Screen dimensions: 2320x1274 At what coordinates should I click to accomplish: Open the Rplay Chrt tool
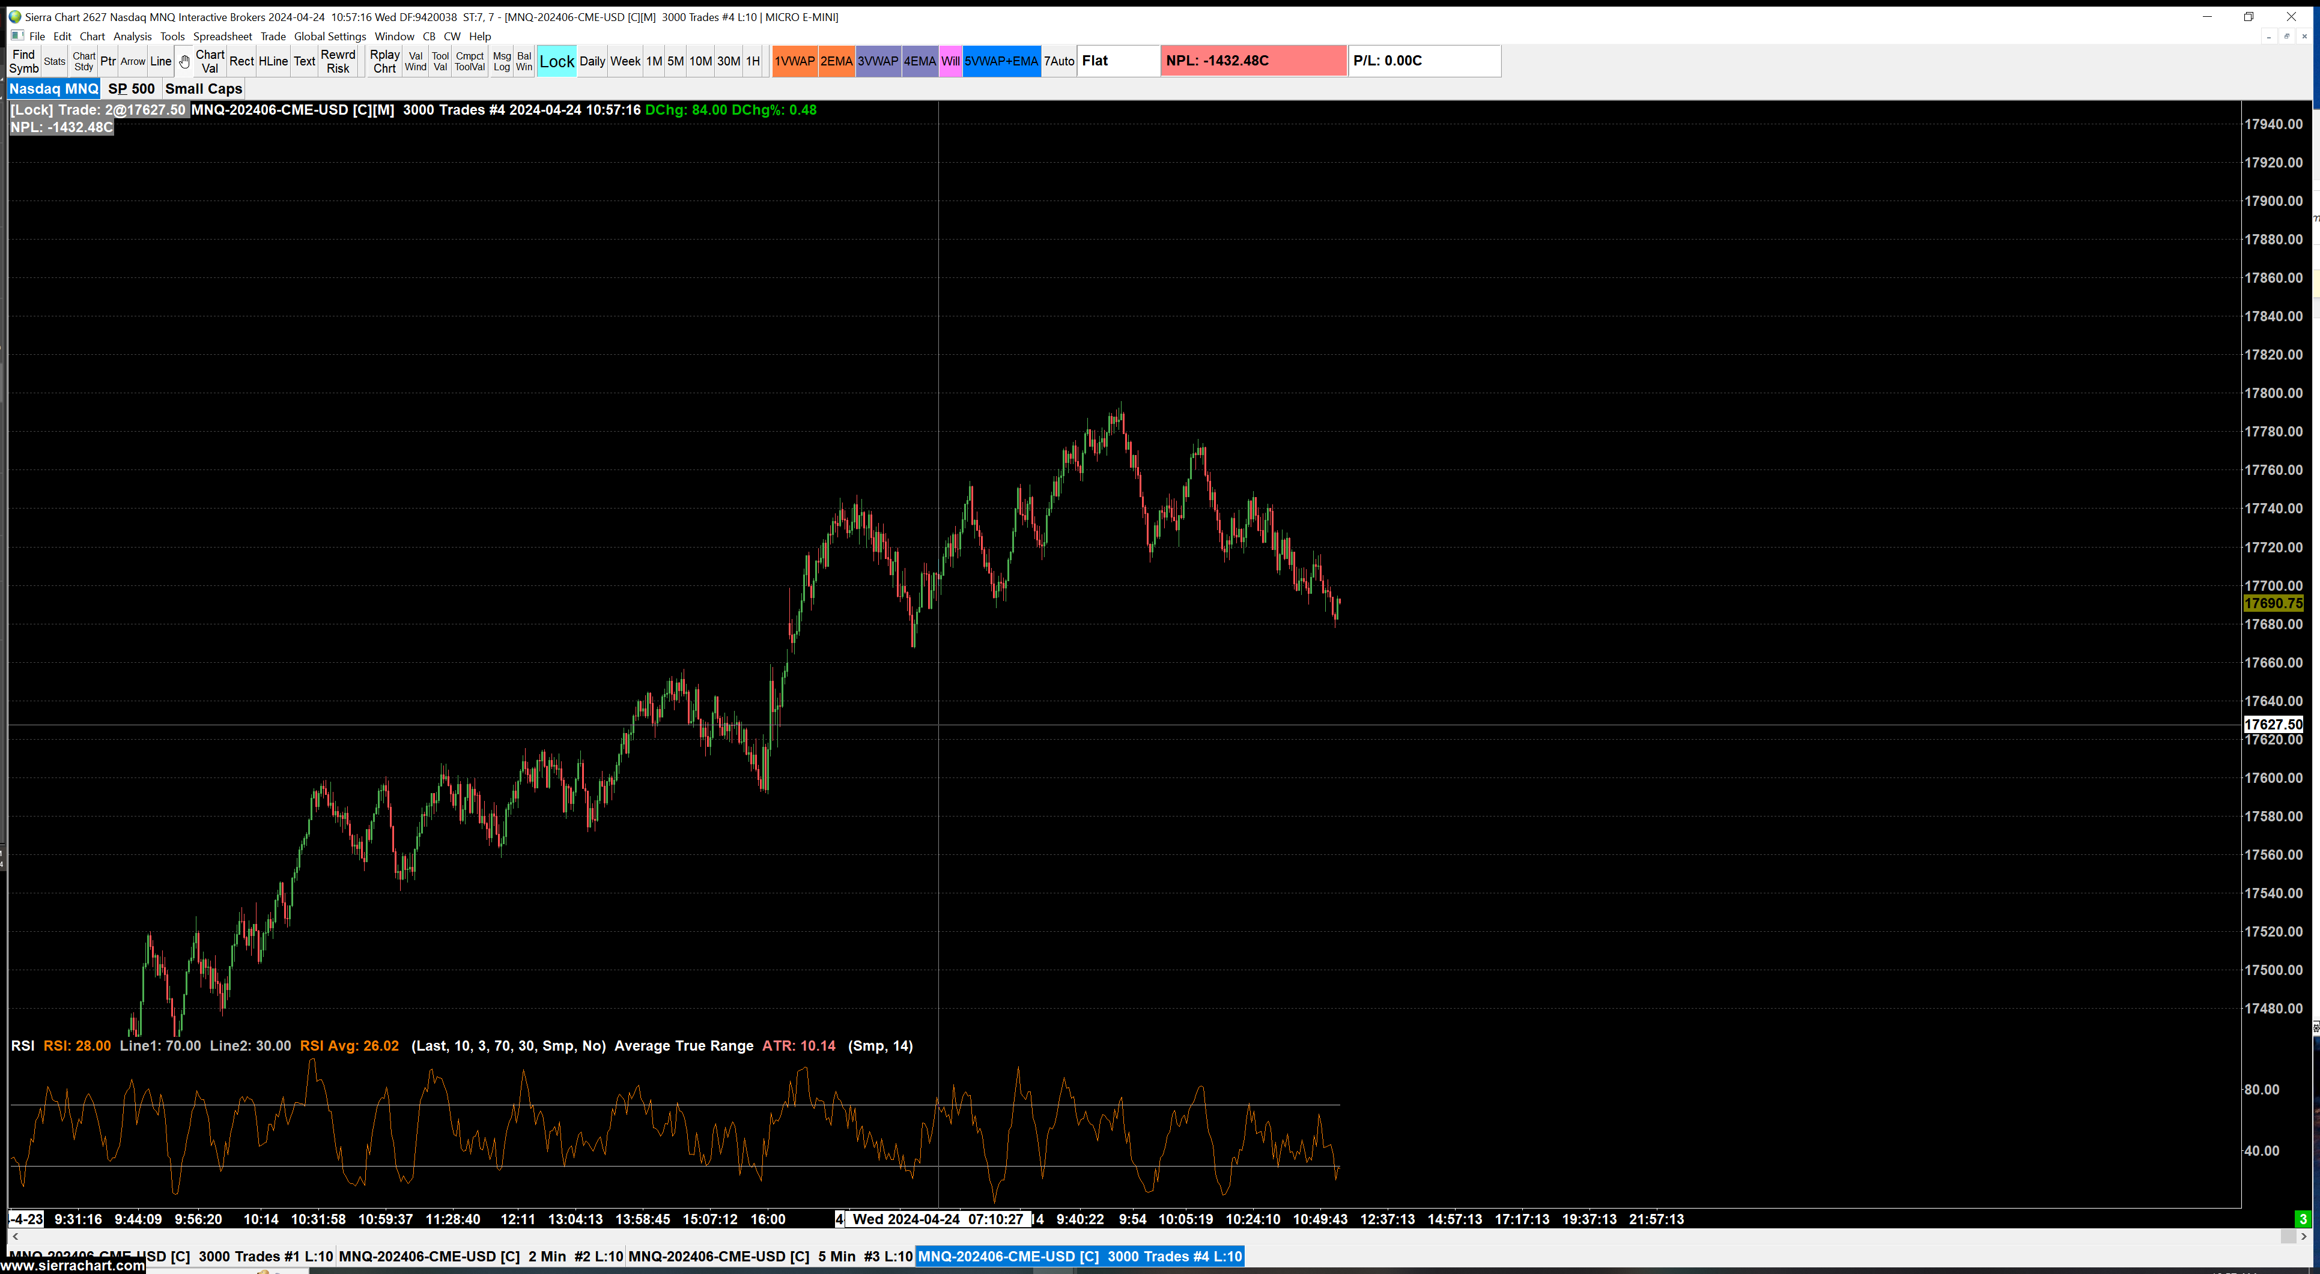coord(384,61)
